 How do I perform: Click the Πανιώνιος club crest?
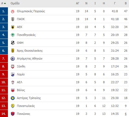click(x=13, y=114)
